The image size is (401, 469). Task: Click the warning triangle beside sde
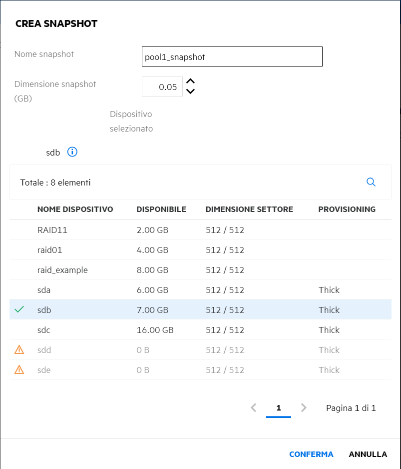[19, 369]
